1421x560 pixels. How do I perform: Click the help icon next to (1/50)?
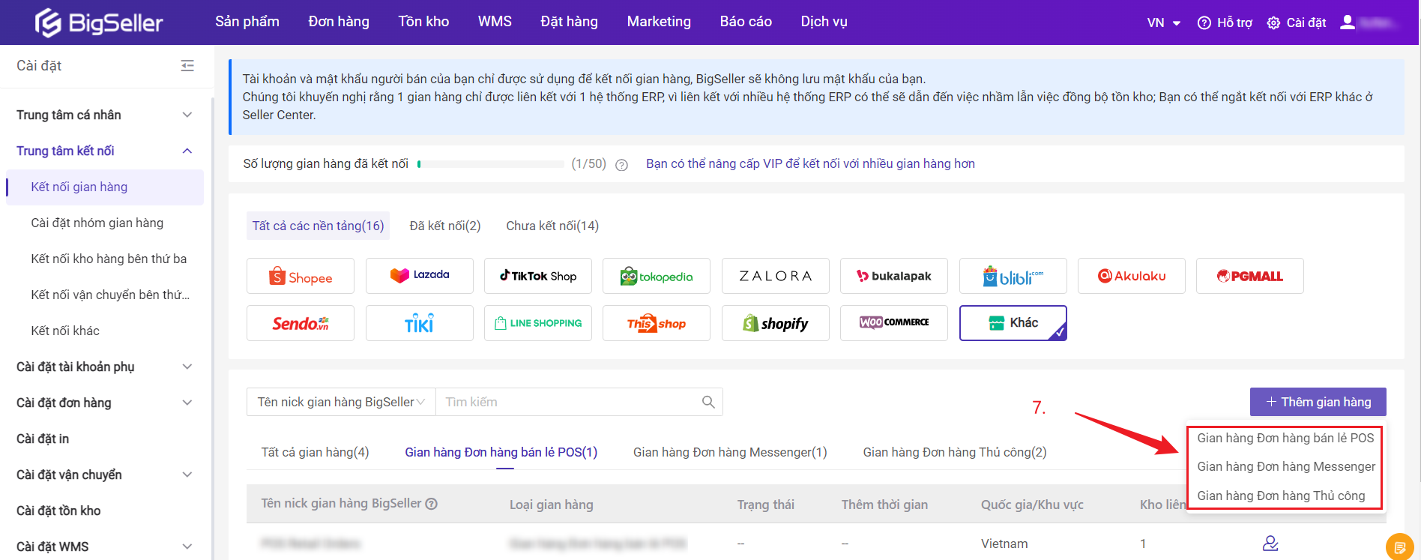click(x=621, y=165)
